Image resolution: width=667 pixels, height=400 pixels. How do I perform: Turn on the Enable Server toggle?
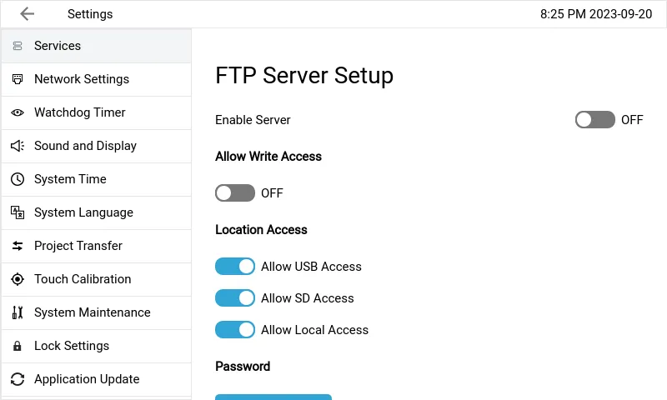coord(594,120)
